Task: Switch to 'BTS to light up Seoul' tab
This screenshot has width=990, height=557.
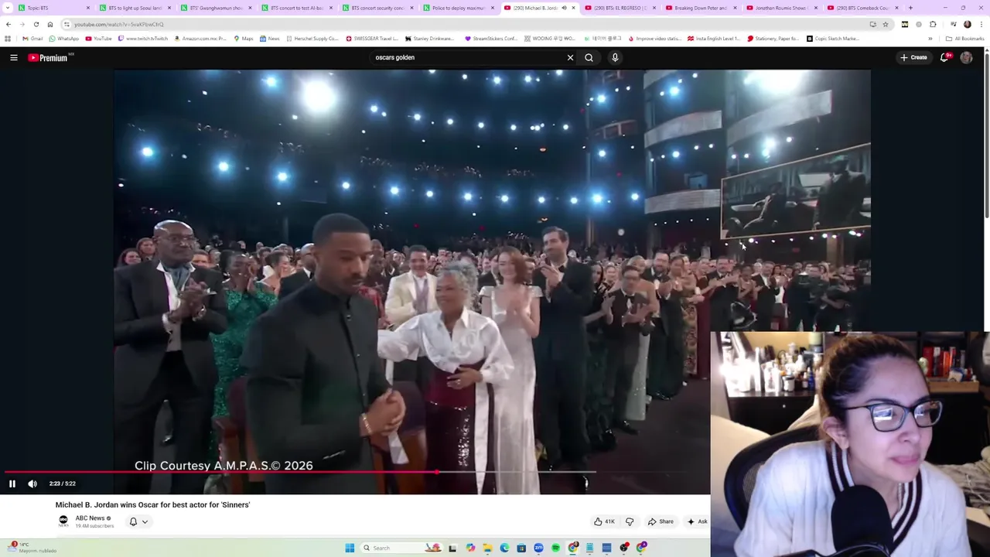Action: coord(135,8)
